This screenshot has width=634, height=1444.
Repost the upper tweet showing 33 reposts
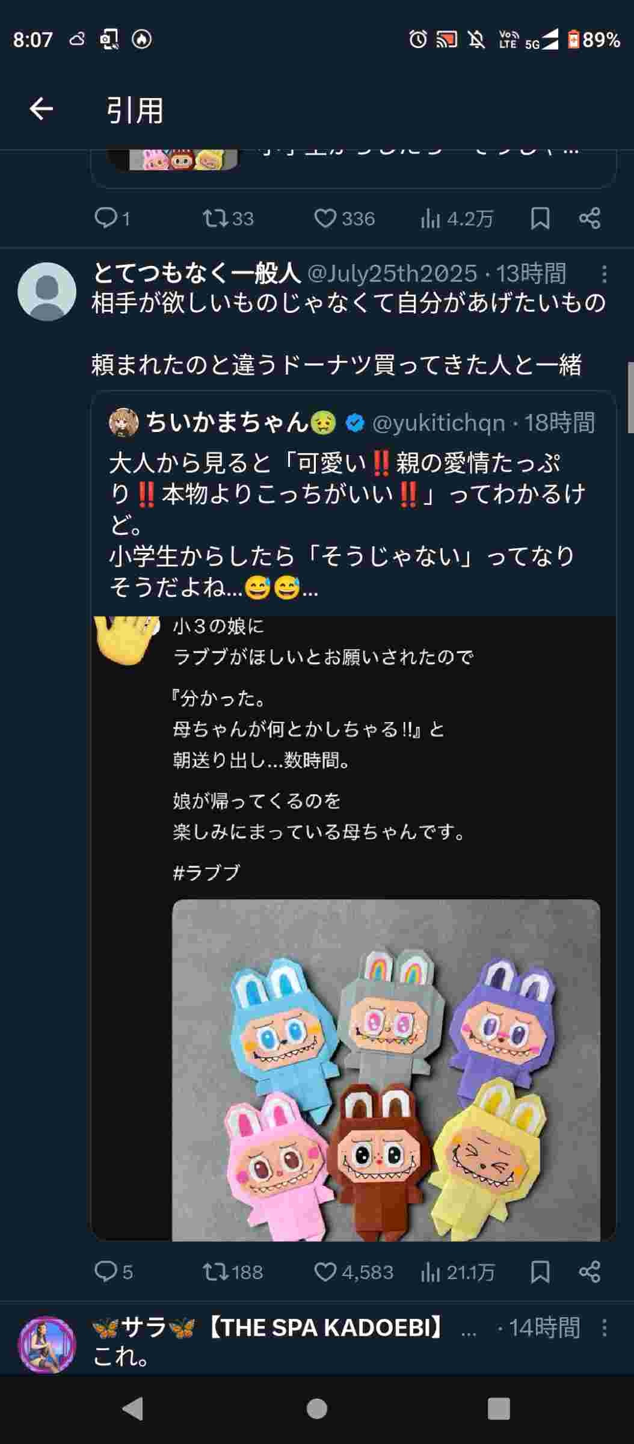tap(228, 218)
